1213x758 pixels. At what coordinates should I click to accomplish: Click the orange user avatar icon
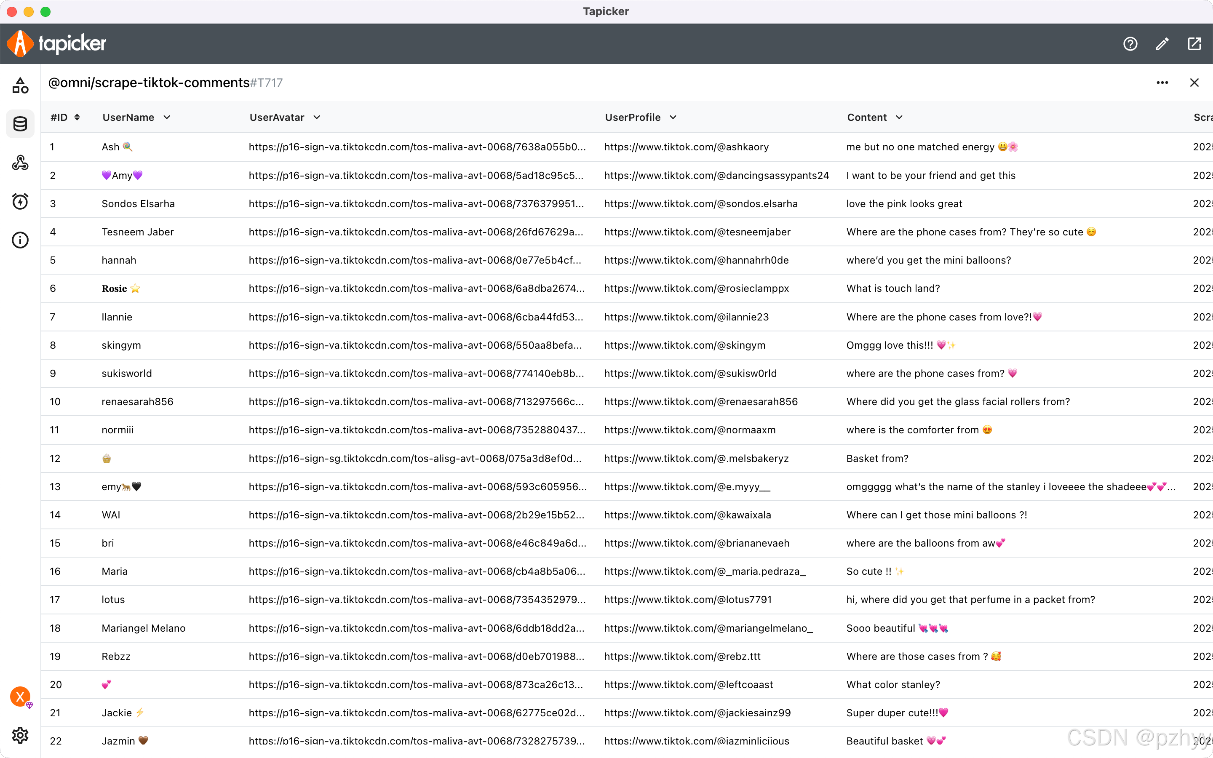coord(20,697)
